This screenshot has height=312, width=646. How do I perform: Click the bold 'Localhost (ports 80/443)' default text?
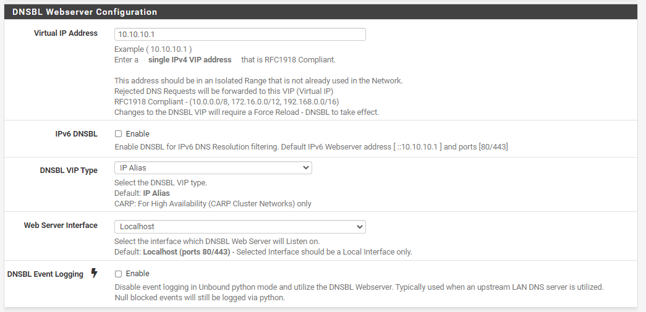(x=187, y=252)
